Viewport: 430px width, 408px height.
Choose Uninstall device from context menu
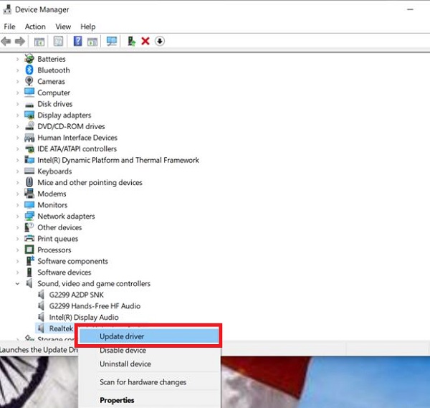tap(124, 364)
